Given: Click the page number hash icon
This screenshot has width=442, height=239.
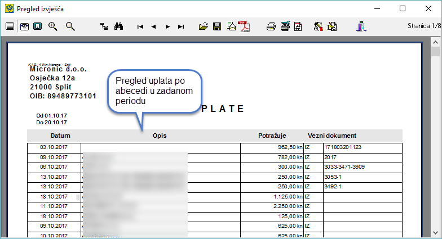Looking at the screenshot, I should (x=298, y=26).
